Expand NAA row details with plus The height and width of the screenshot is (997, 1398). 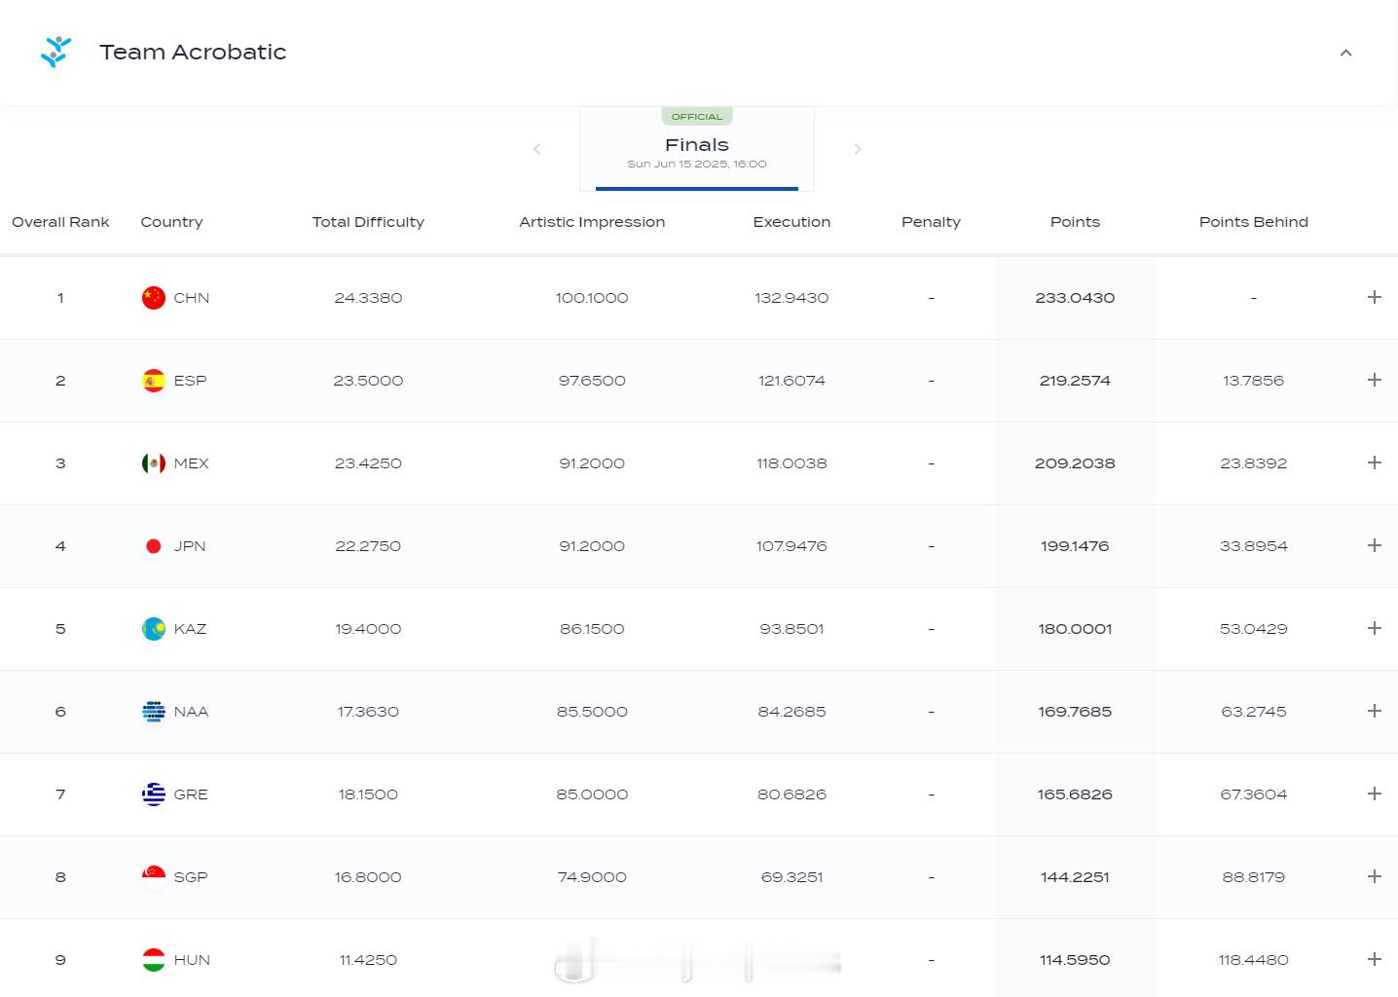(1374, 711)
